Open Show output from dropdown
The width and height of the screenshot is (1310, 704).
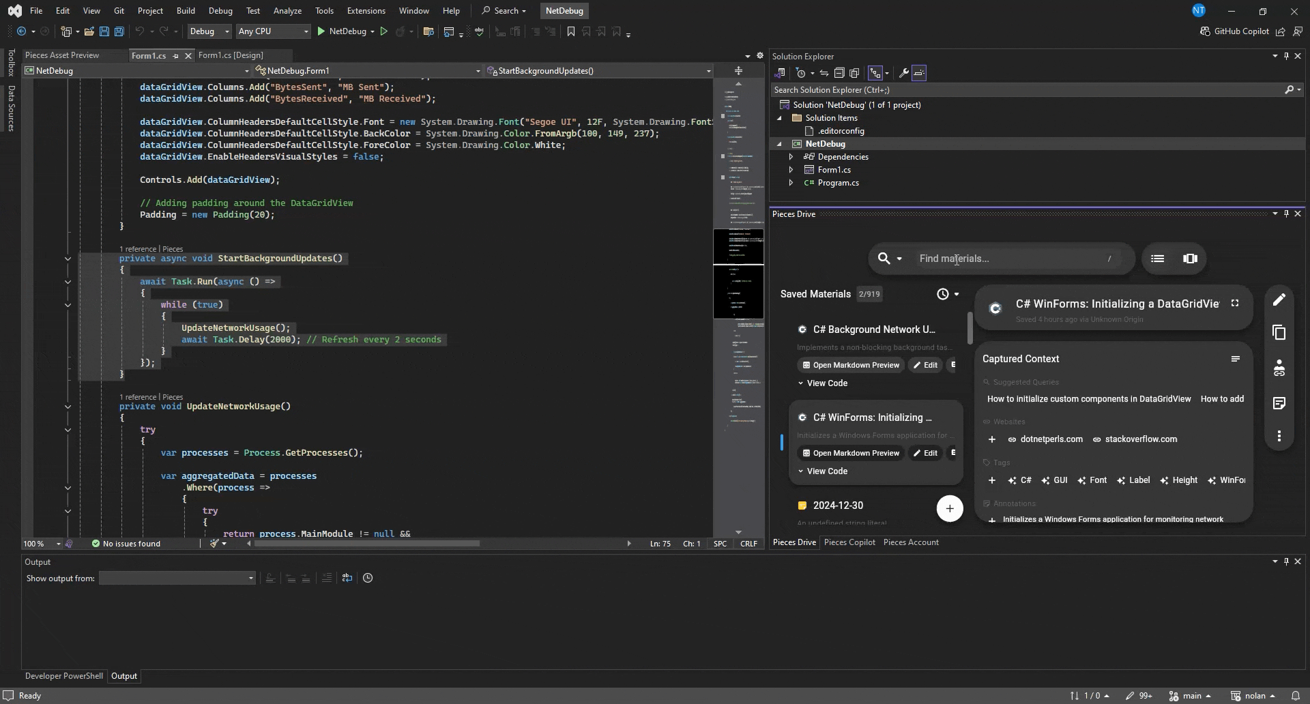[177, 578]
